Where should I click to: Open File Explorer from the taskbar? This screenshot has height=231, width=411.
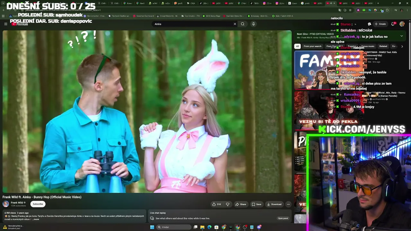point(202,227)
